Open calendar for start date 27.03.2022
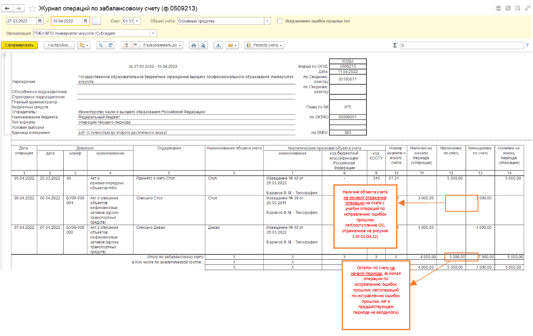The image size is (533, 336). 40,21
